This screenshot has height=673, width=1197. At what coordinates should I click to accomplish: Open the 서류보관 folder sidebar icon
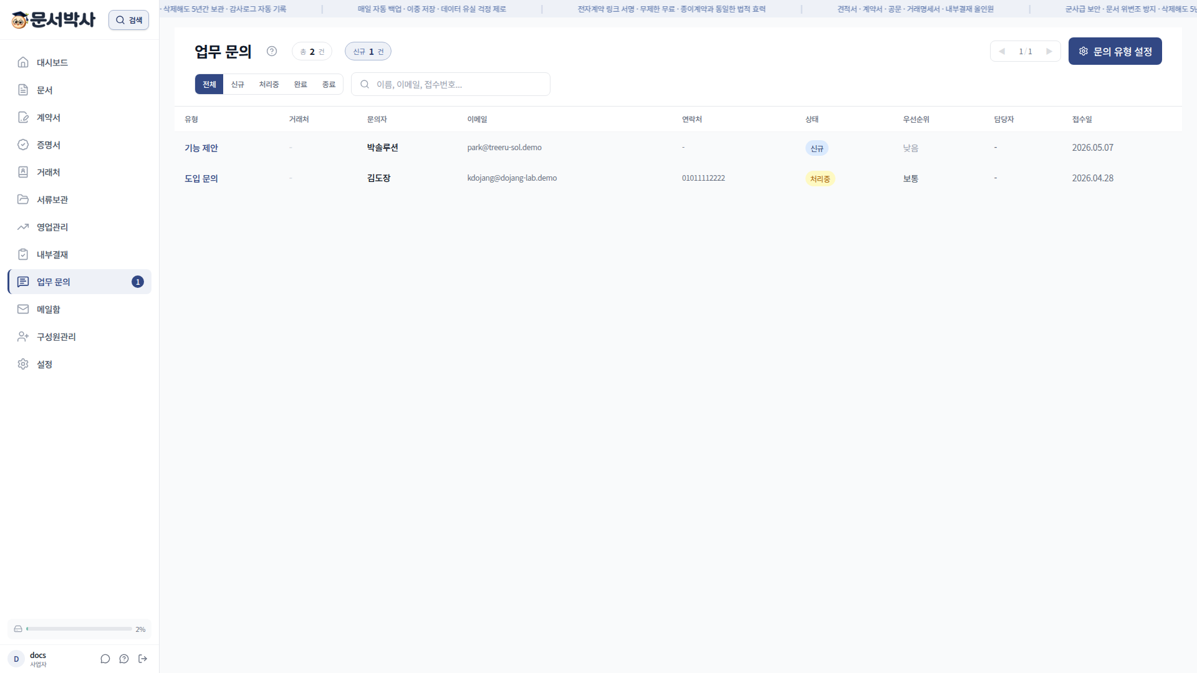pos(23,199)
